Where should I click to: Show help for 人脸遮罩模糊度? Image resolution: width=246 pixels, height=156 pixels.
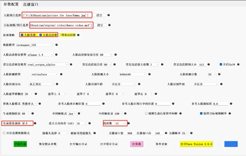coord(36,94)
